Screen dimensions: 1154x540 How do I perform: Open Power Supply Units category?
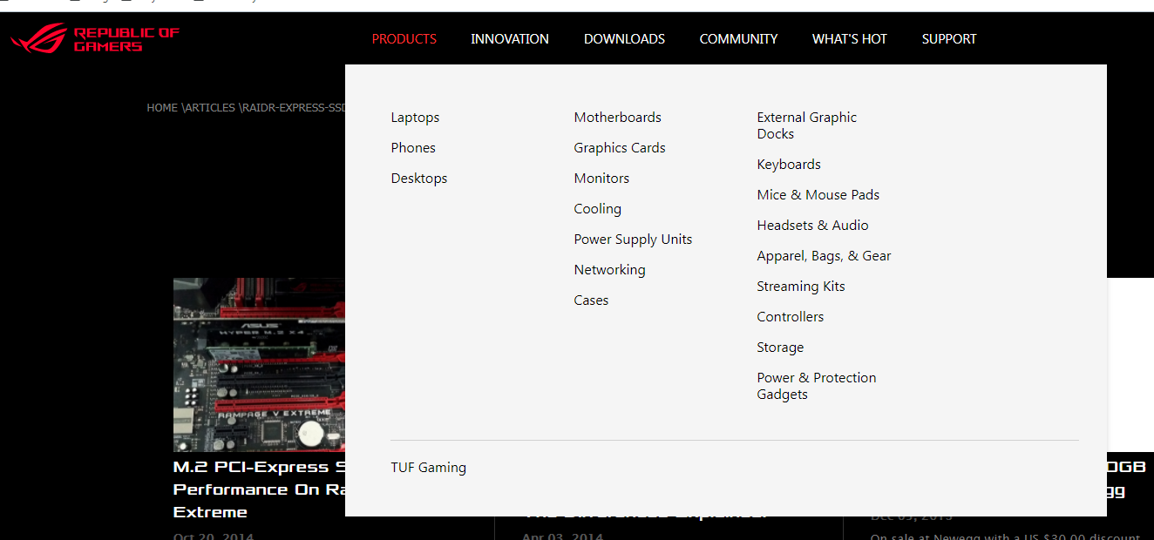633,240
